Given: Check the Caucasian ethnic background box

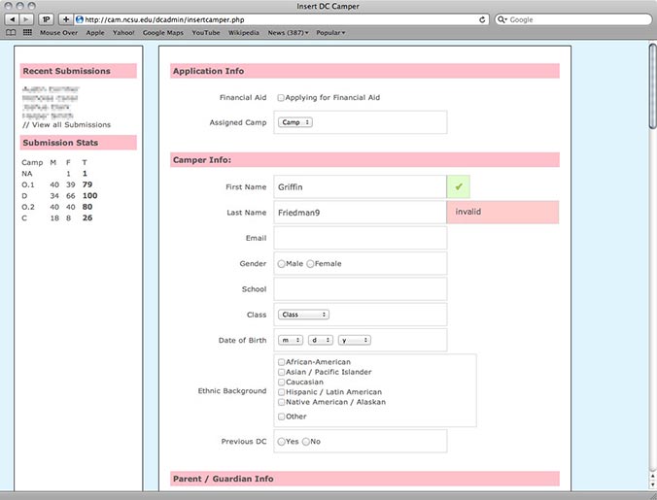Looking at the screenshot, I should tap(281, 382).
